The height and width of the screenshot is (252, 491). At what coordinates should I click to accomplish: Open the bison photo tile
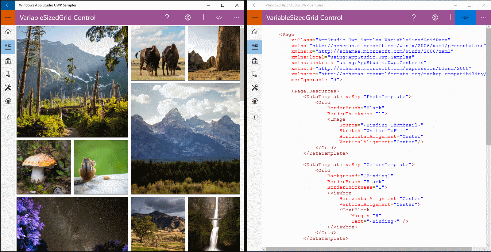[158, 53]
